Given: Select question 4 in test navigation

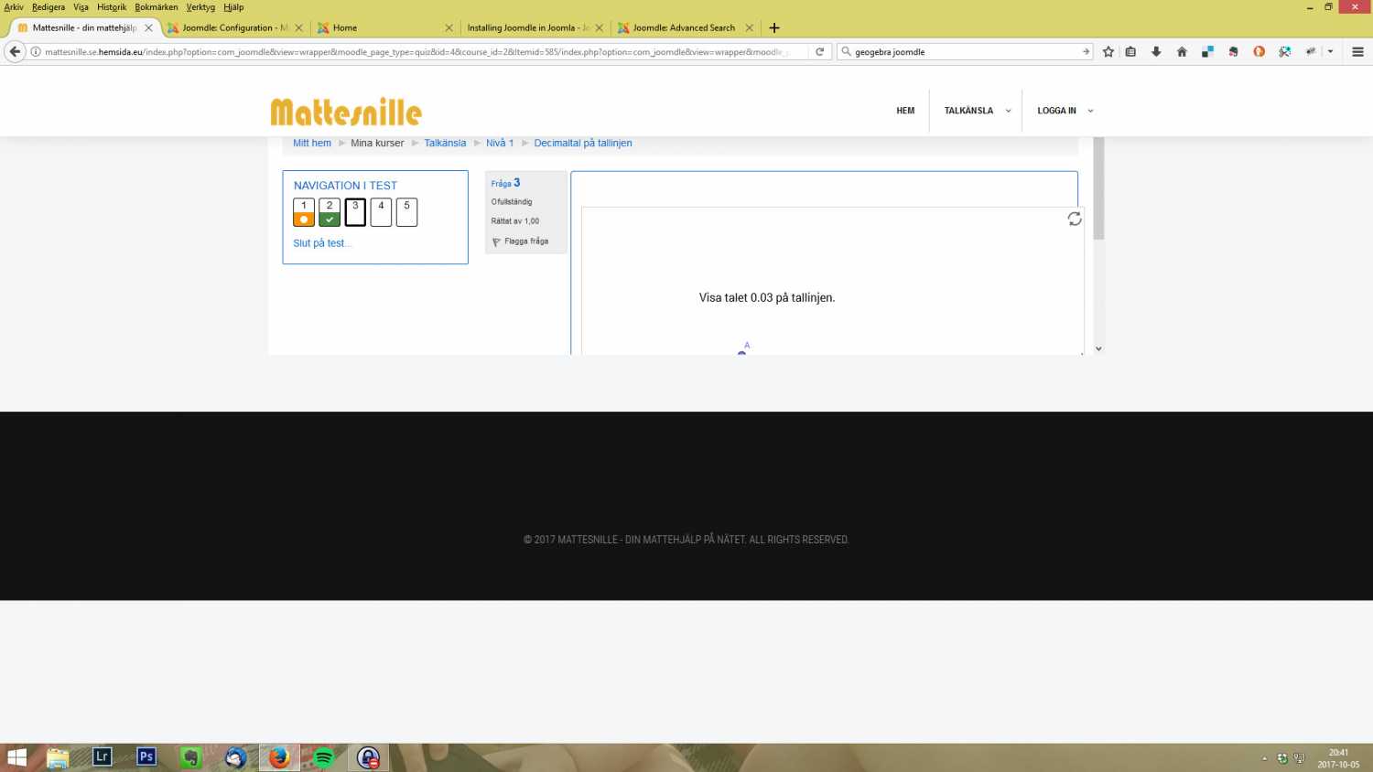Looking at the screenshot, I should (x=381, y=212).
